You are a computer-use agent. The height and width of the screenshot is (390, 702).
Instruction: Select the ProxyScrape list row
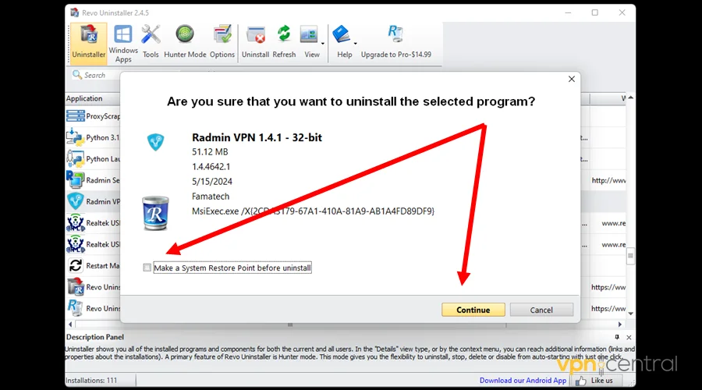(x=93, y=116)
